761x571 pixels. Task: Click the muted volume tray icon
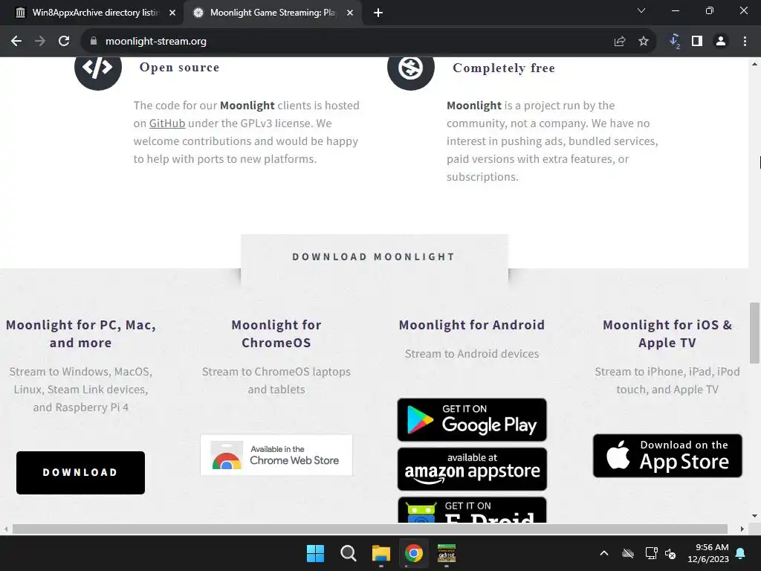click(x=670, y=553)
